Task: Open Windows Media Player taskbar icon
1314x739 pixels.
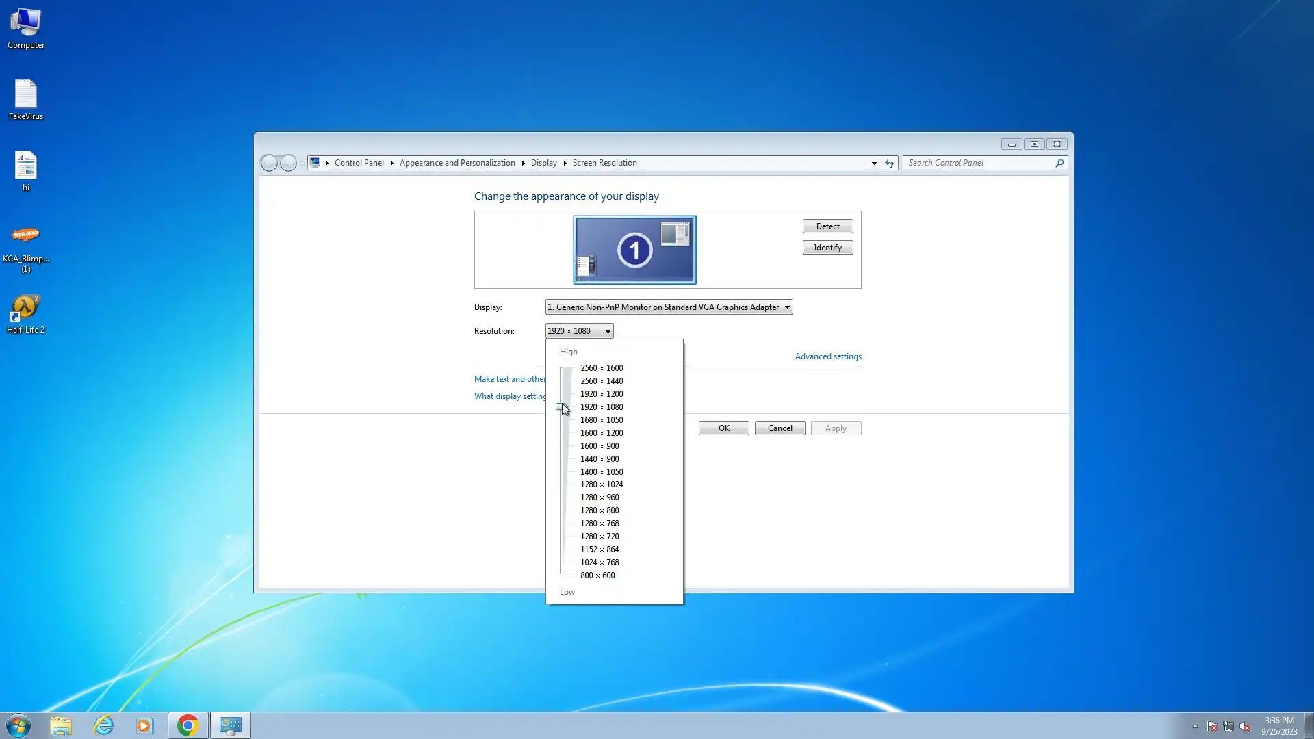Action: coord(144,725)
